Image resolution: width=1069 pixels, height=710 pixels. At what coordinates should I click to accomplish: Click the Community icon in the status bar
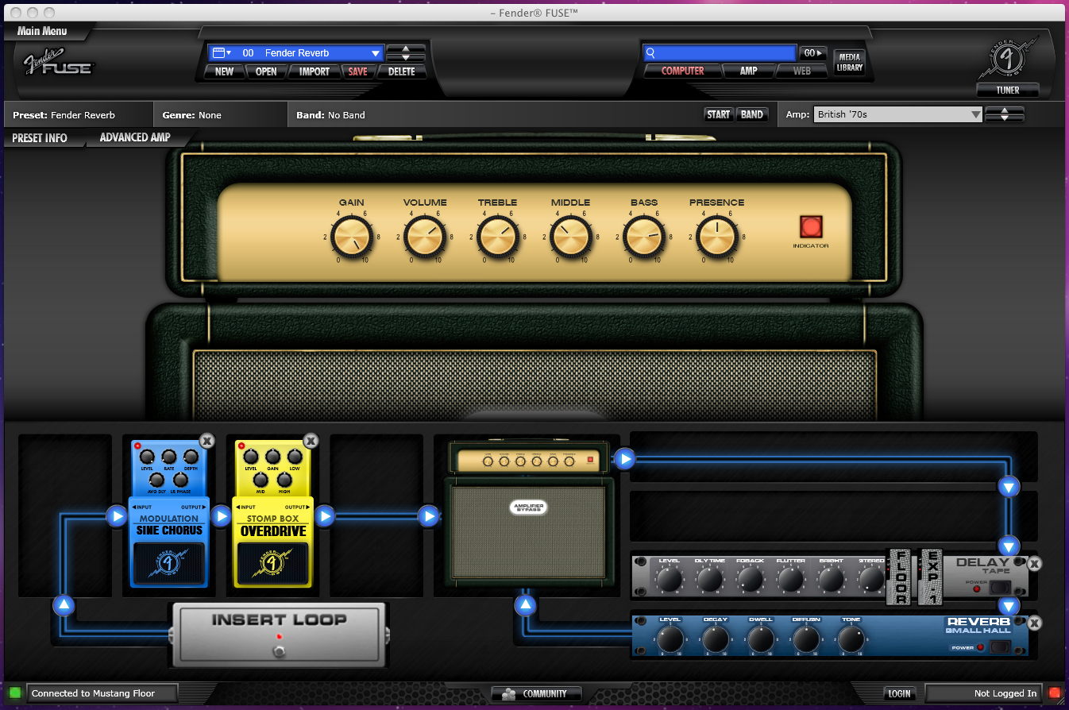[x=509, y=693]
